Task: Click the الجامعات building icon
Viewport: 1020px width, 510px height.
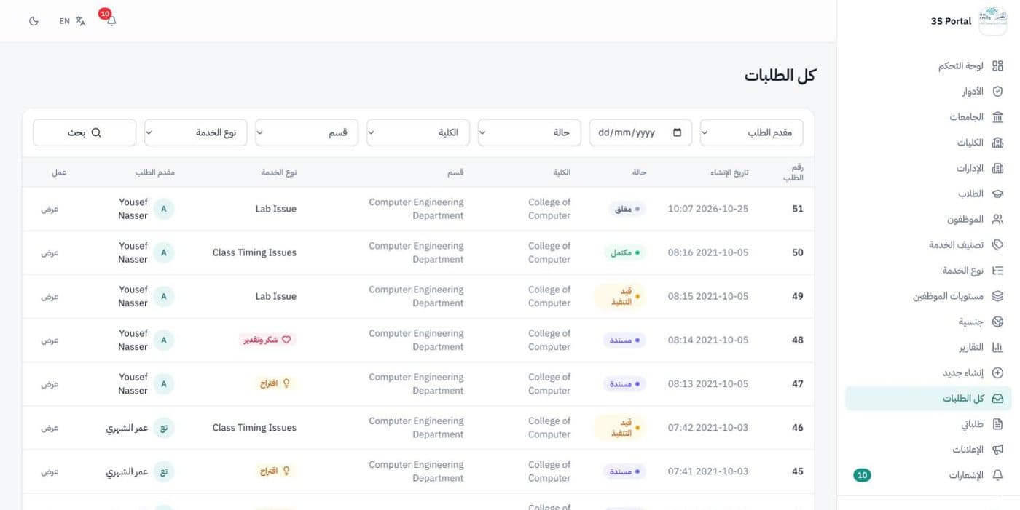Action: point(997,117)
